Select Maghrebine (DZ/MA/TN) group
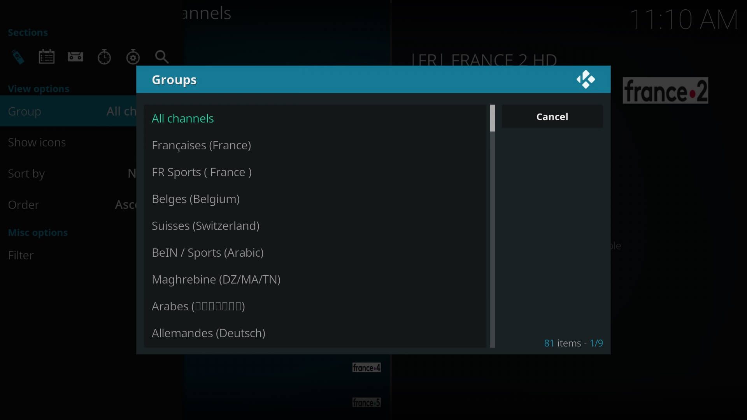 [216, 279]
